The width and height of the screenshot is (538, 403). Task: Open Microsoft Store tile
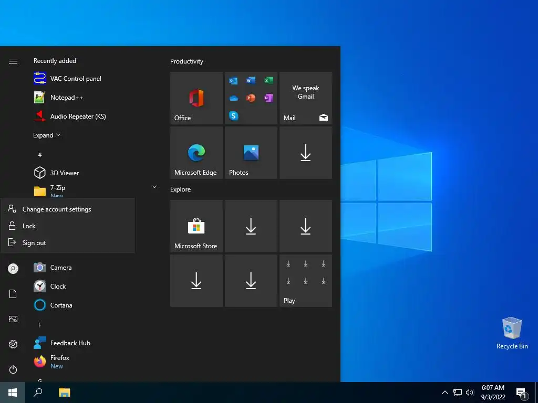coord(196,226)
